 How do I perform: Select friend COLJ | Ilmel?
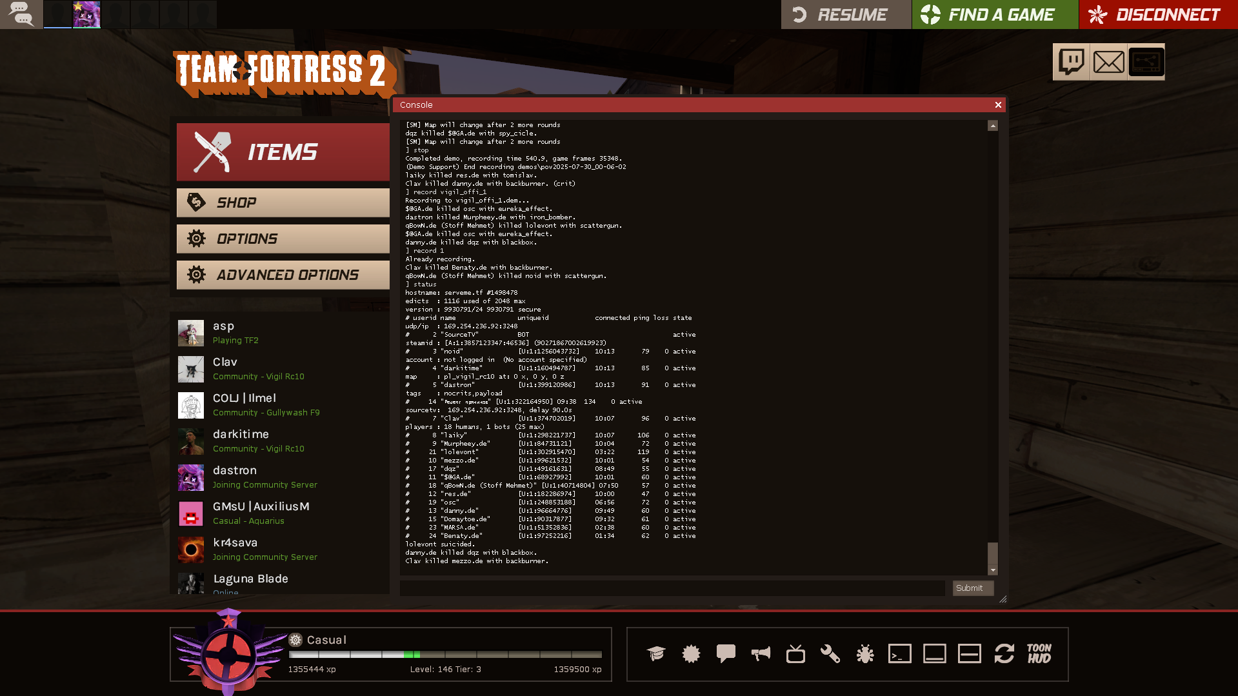(283, 405)
